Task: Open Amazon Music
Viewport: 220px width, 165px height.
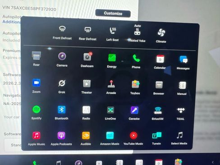Action: 110,138
